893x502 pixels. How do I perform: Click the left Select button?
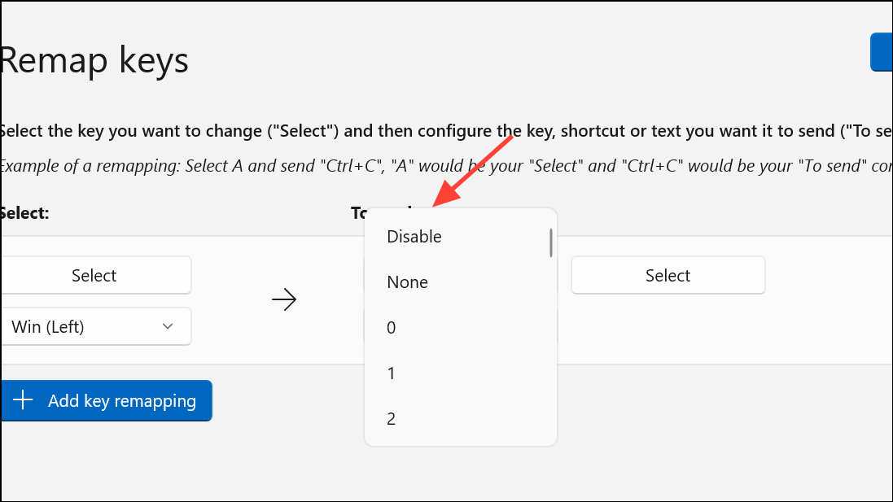[x=94, y=275]
